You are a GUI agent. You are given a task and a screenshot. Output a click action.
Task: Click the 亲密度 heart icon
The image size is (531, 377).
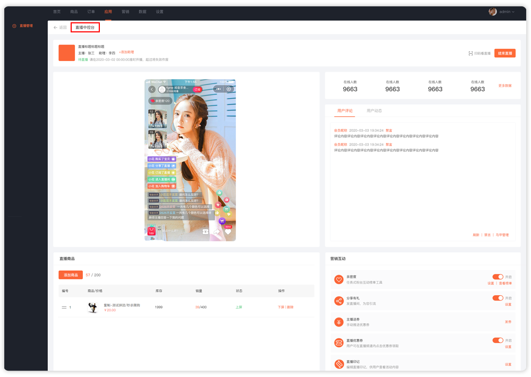pyautogui.click(x=339, y=280)
